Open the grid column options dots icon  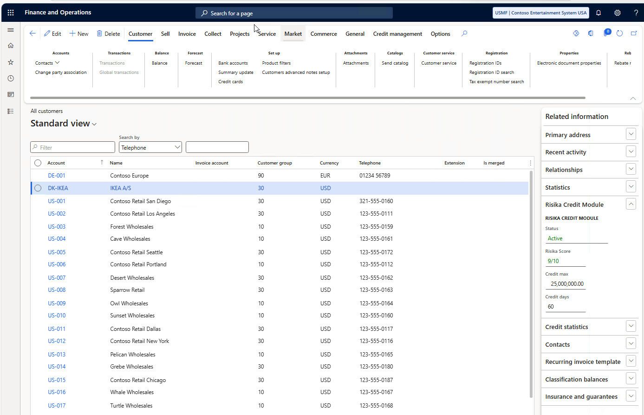530,163
